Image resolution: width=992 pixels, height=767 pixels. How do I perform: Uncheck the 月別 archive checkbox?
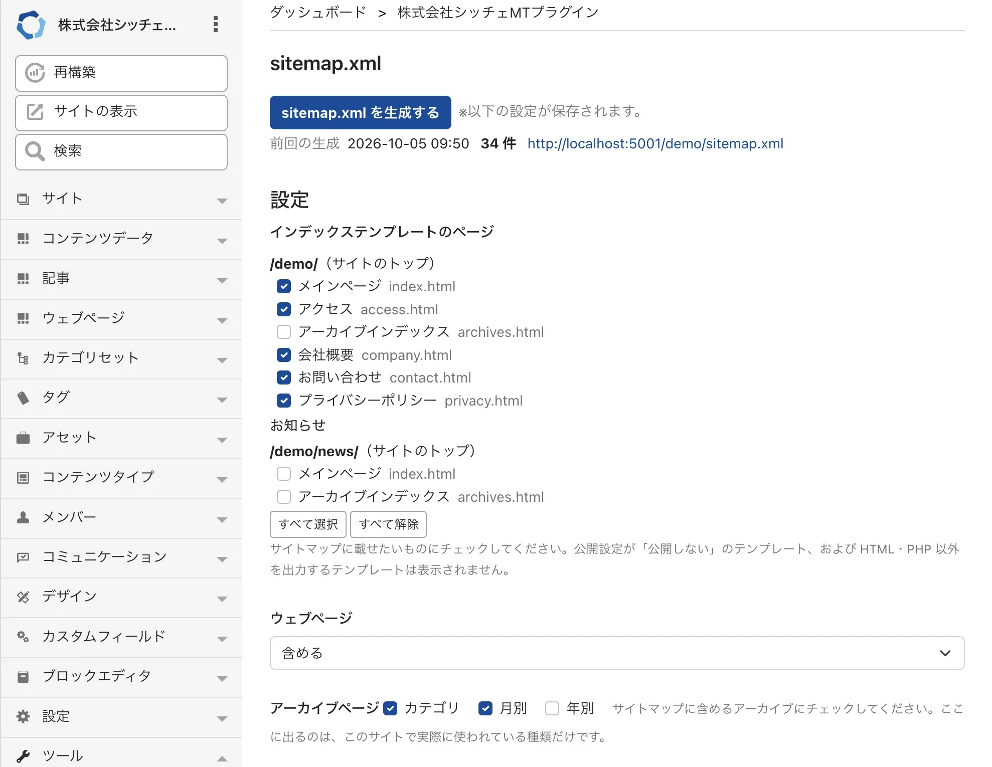[485, 708]
